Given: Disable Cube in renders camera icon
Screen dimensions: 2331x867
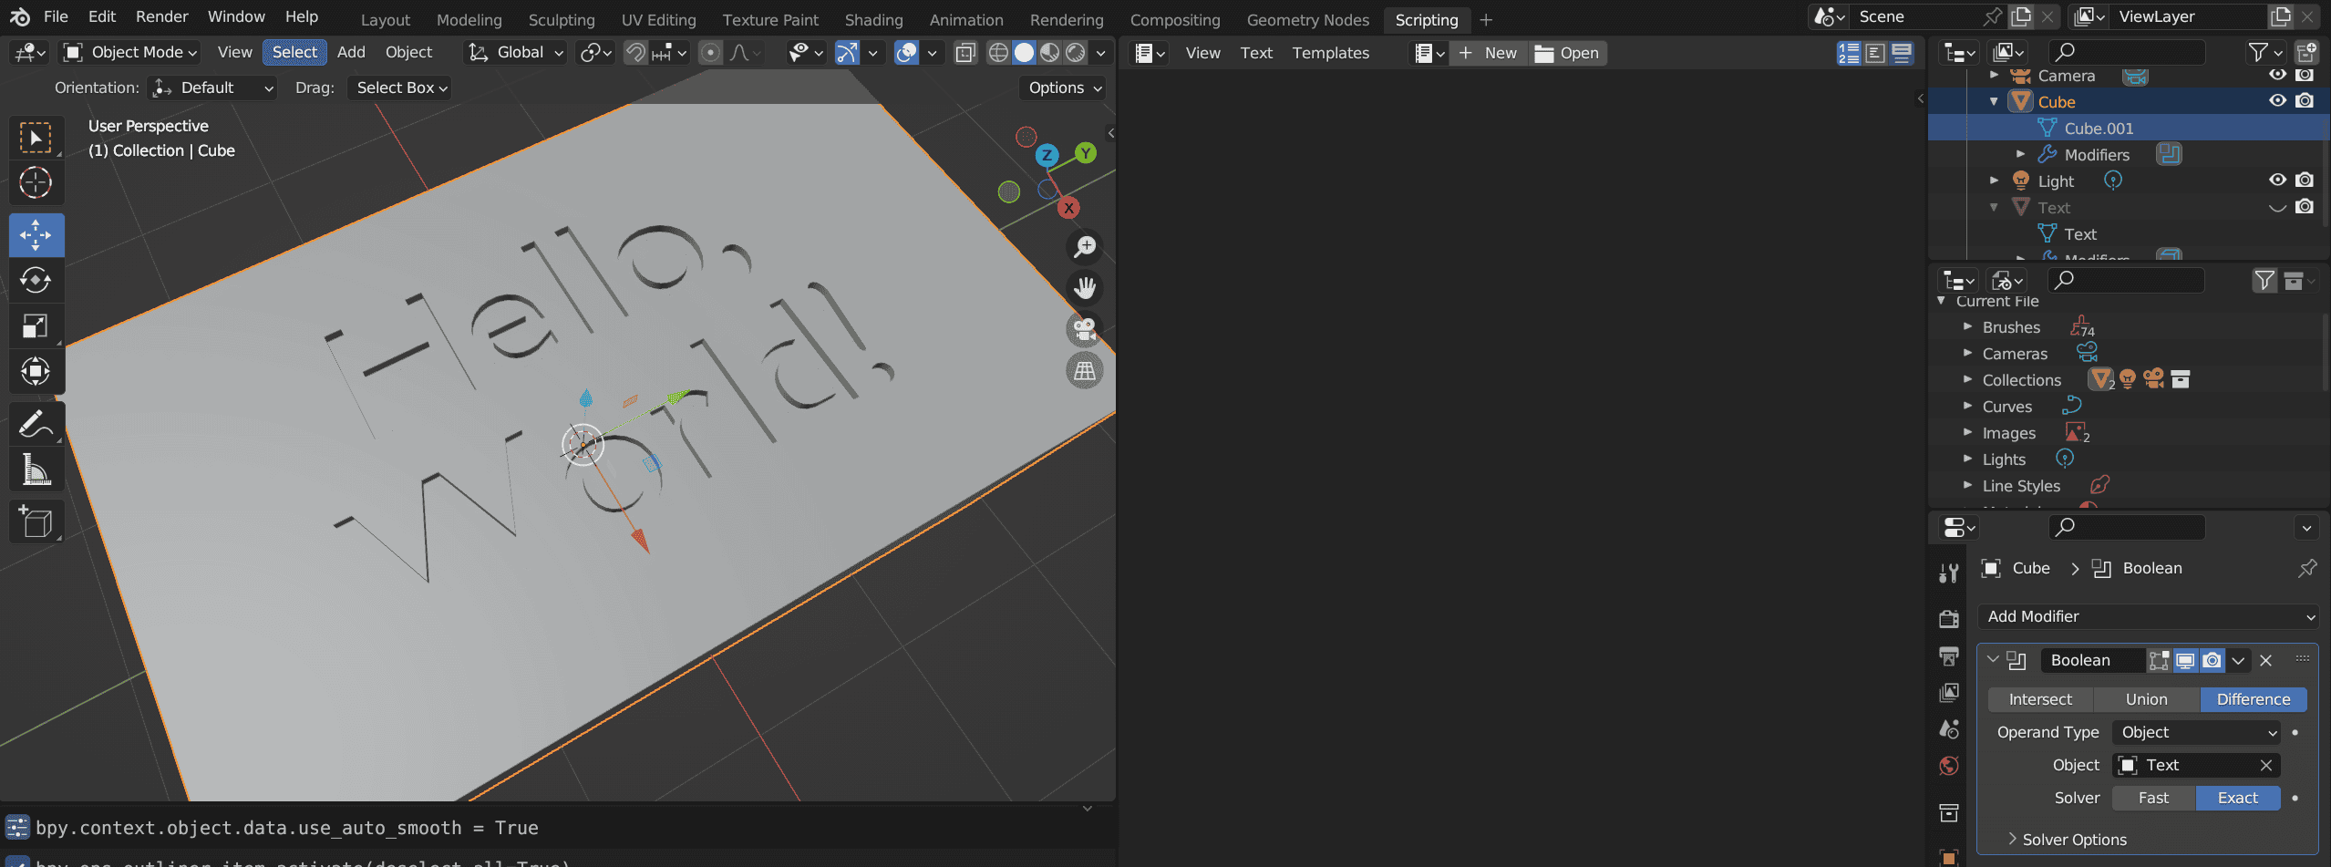Looking at the screenshot, I should pos(2305,100).
